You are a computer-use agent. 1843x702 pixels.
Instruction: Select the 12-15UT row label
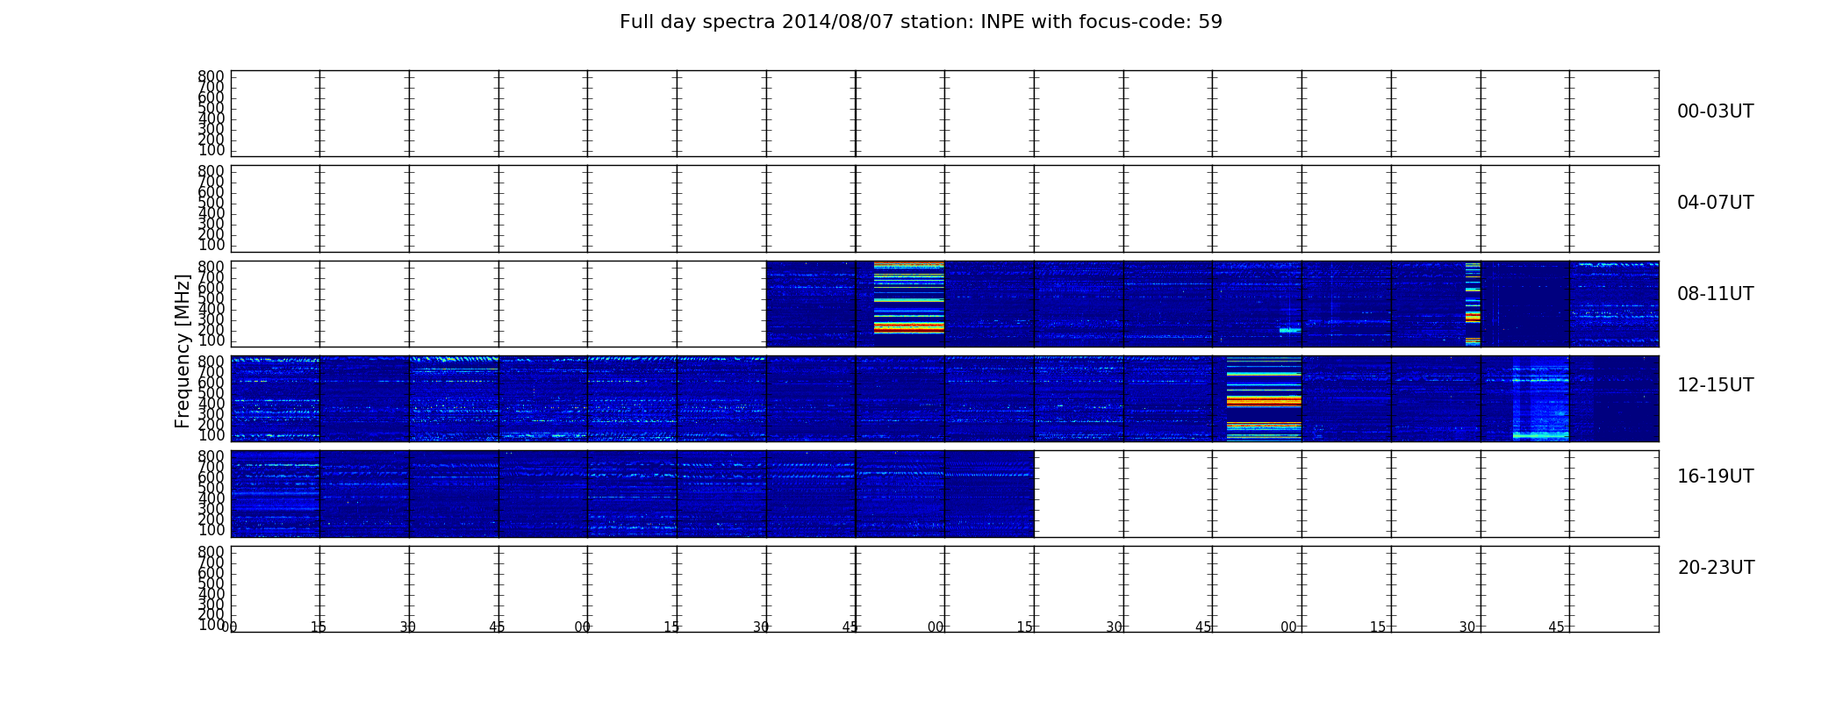pyautogui.click(x=1715, y=385)
